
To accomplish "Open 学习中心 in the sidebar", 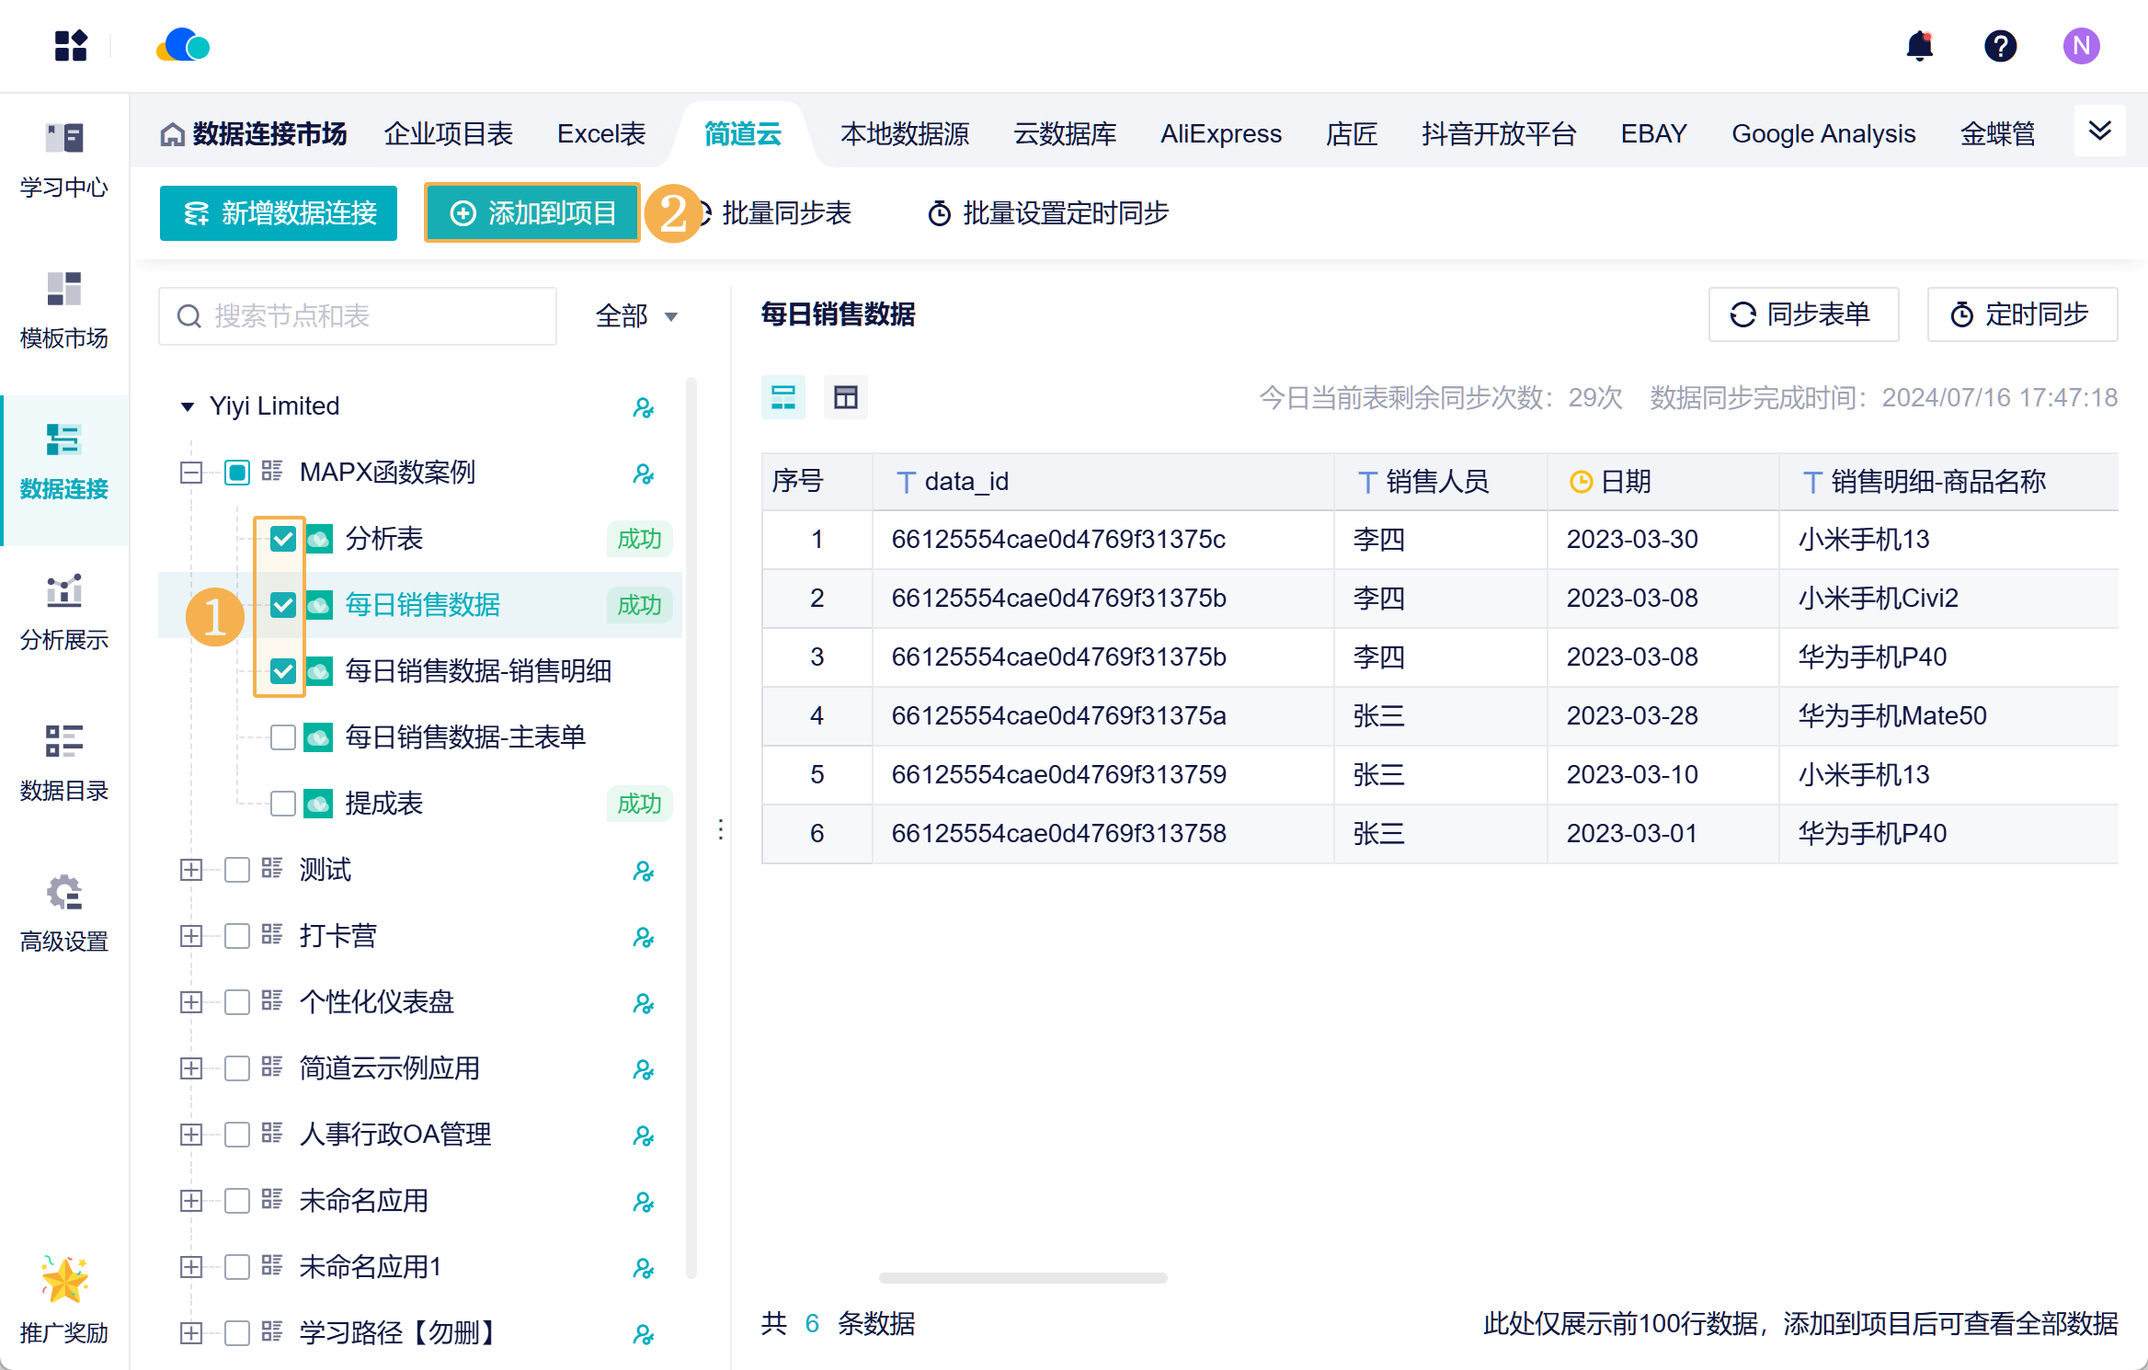I will pos(63,159).
